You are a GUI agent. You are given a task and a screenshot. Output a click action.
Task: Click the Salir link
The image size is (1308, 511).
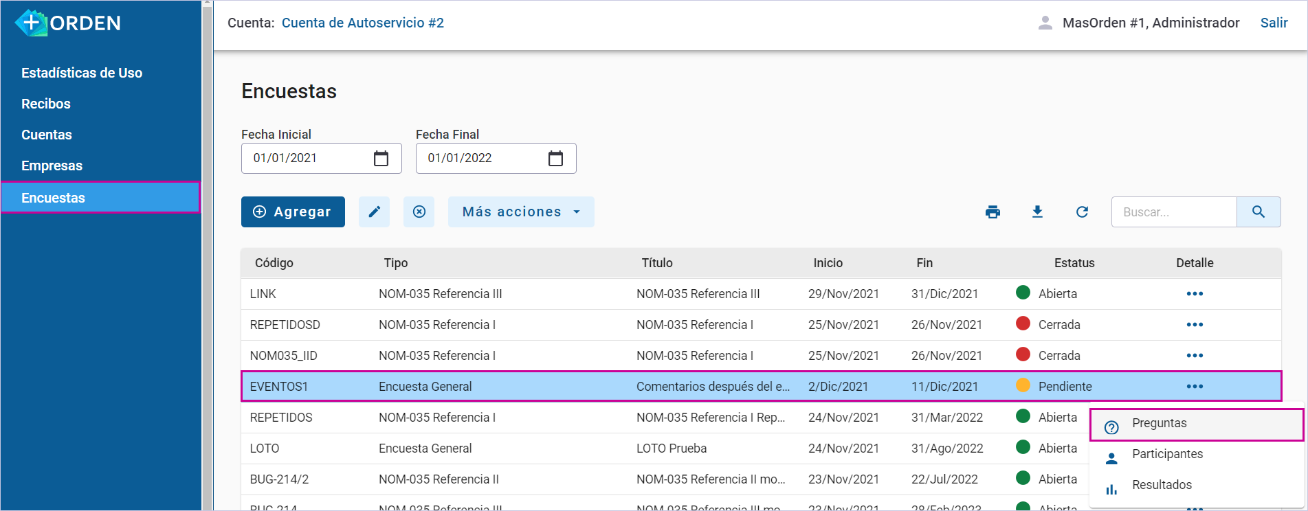click(1274, 23)
